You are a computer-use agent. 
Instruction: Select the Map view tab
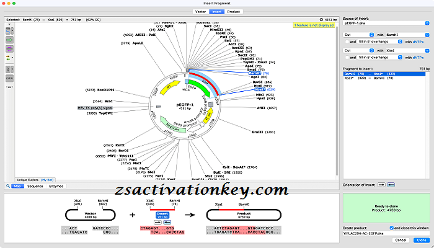[x=18, y=186]
